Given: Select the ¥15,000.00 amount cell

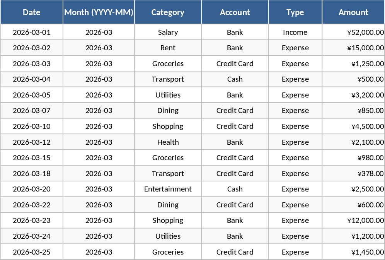Looking at the screenshot, I should pos(365,48).
